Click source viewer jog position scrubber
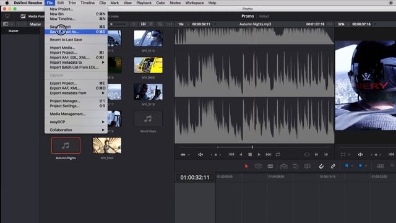Screen dimensions: 396x223 point(216,154)
